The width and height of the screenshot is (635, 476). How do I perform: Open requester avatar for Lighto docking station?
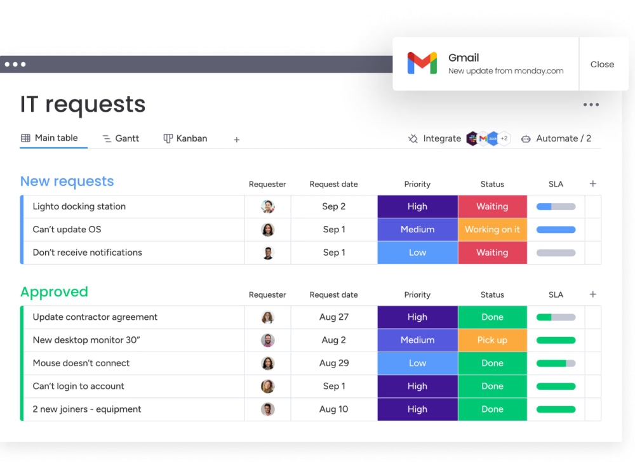[x=268, y=206]
